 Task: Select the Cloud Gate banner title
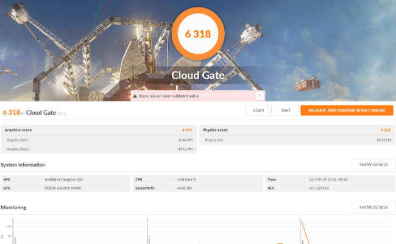pyautogui.click(x=198, y=76)
